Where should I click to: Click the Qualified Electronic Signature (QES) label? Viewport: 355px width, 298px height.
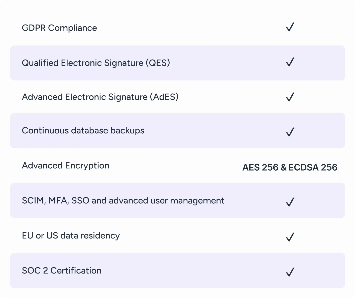point(96,63)
